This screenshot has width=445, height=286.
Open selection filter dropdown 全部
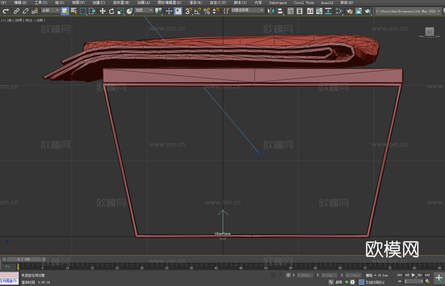(x=50, y=10)
